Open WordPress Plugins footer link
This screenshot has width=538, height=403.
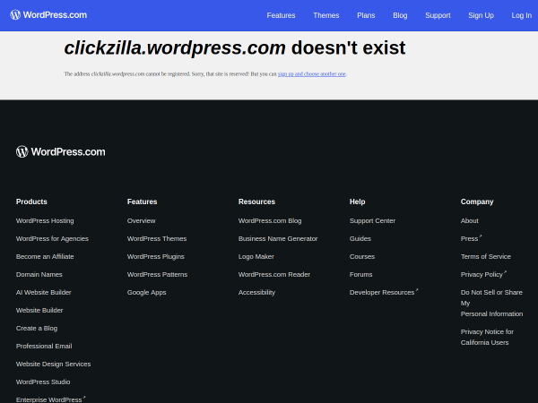[156, 256]
